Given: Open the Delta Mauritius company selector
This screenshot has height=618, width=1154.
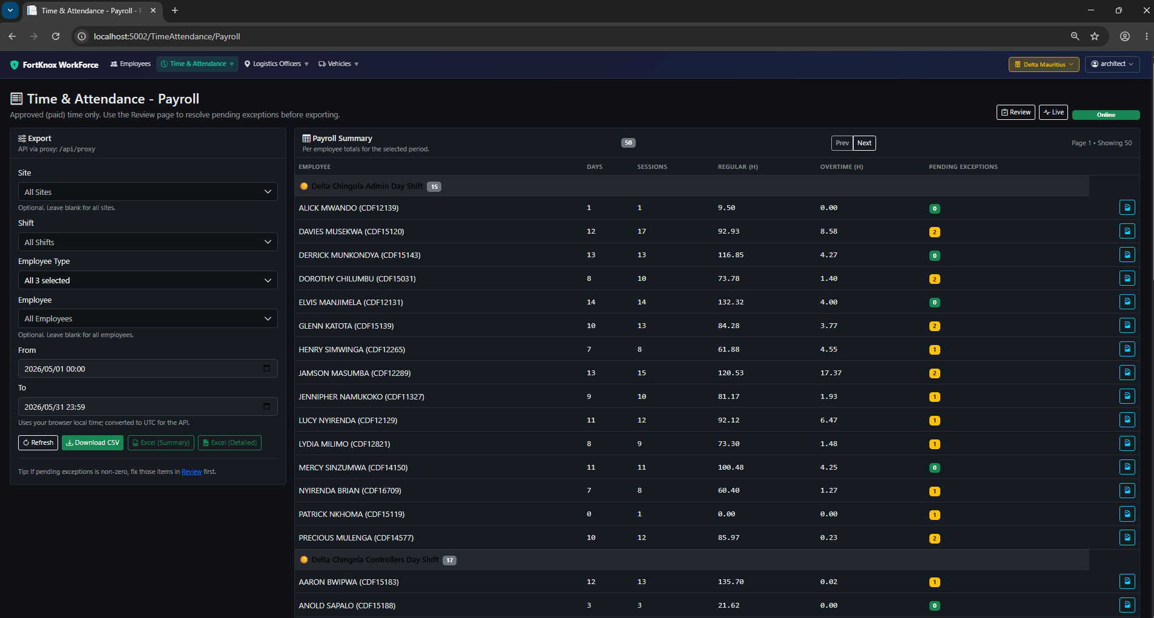Looking at the screenshot, I should tap(1044, 64).
